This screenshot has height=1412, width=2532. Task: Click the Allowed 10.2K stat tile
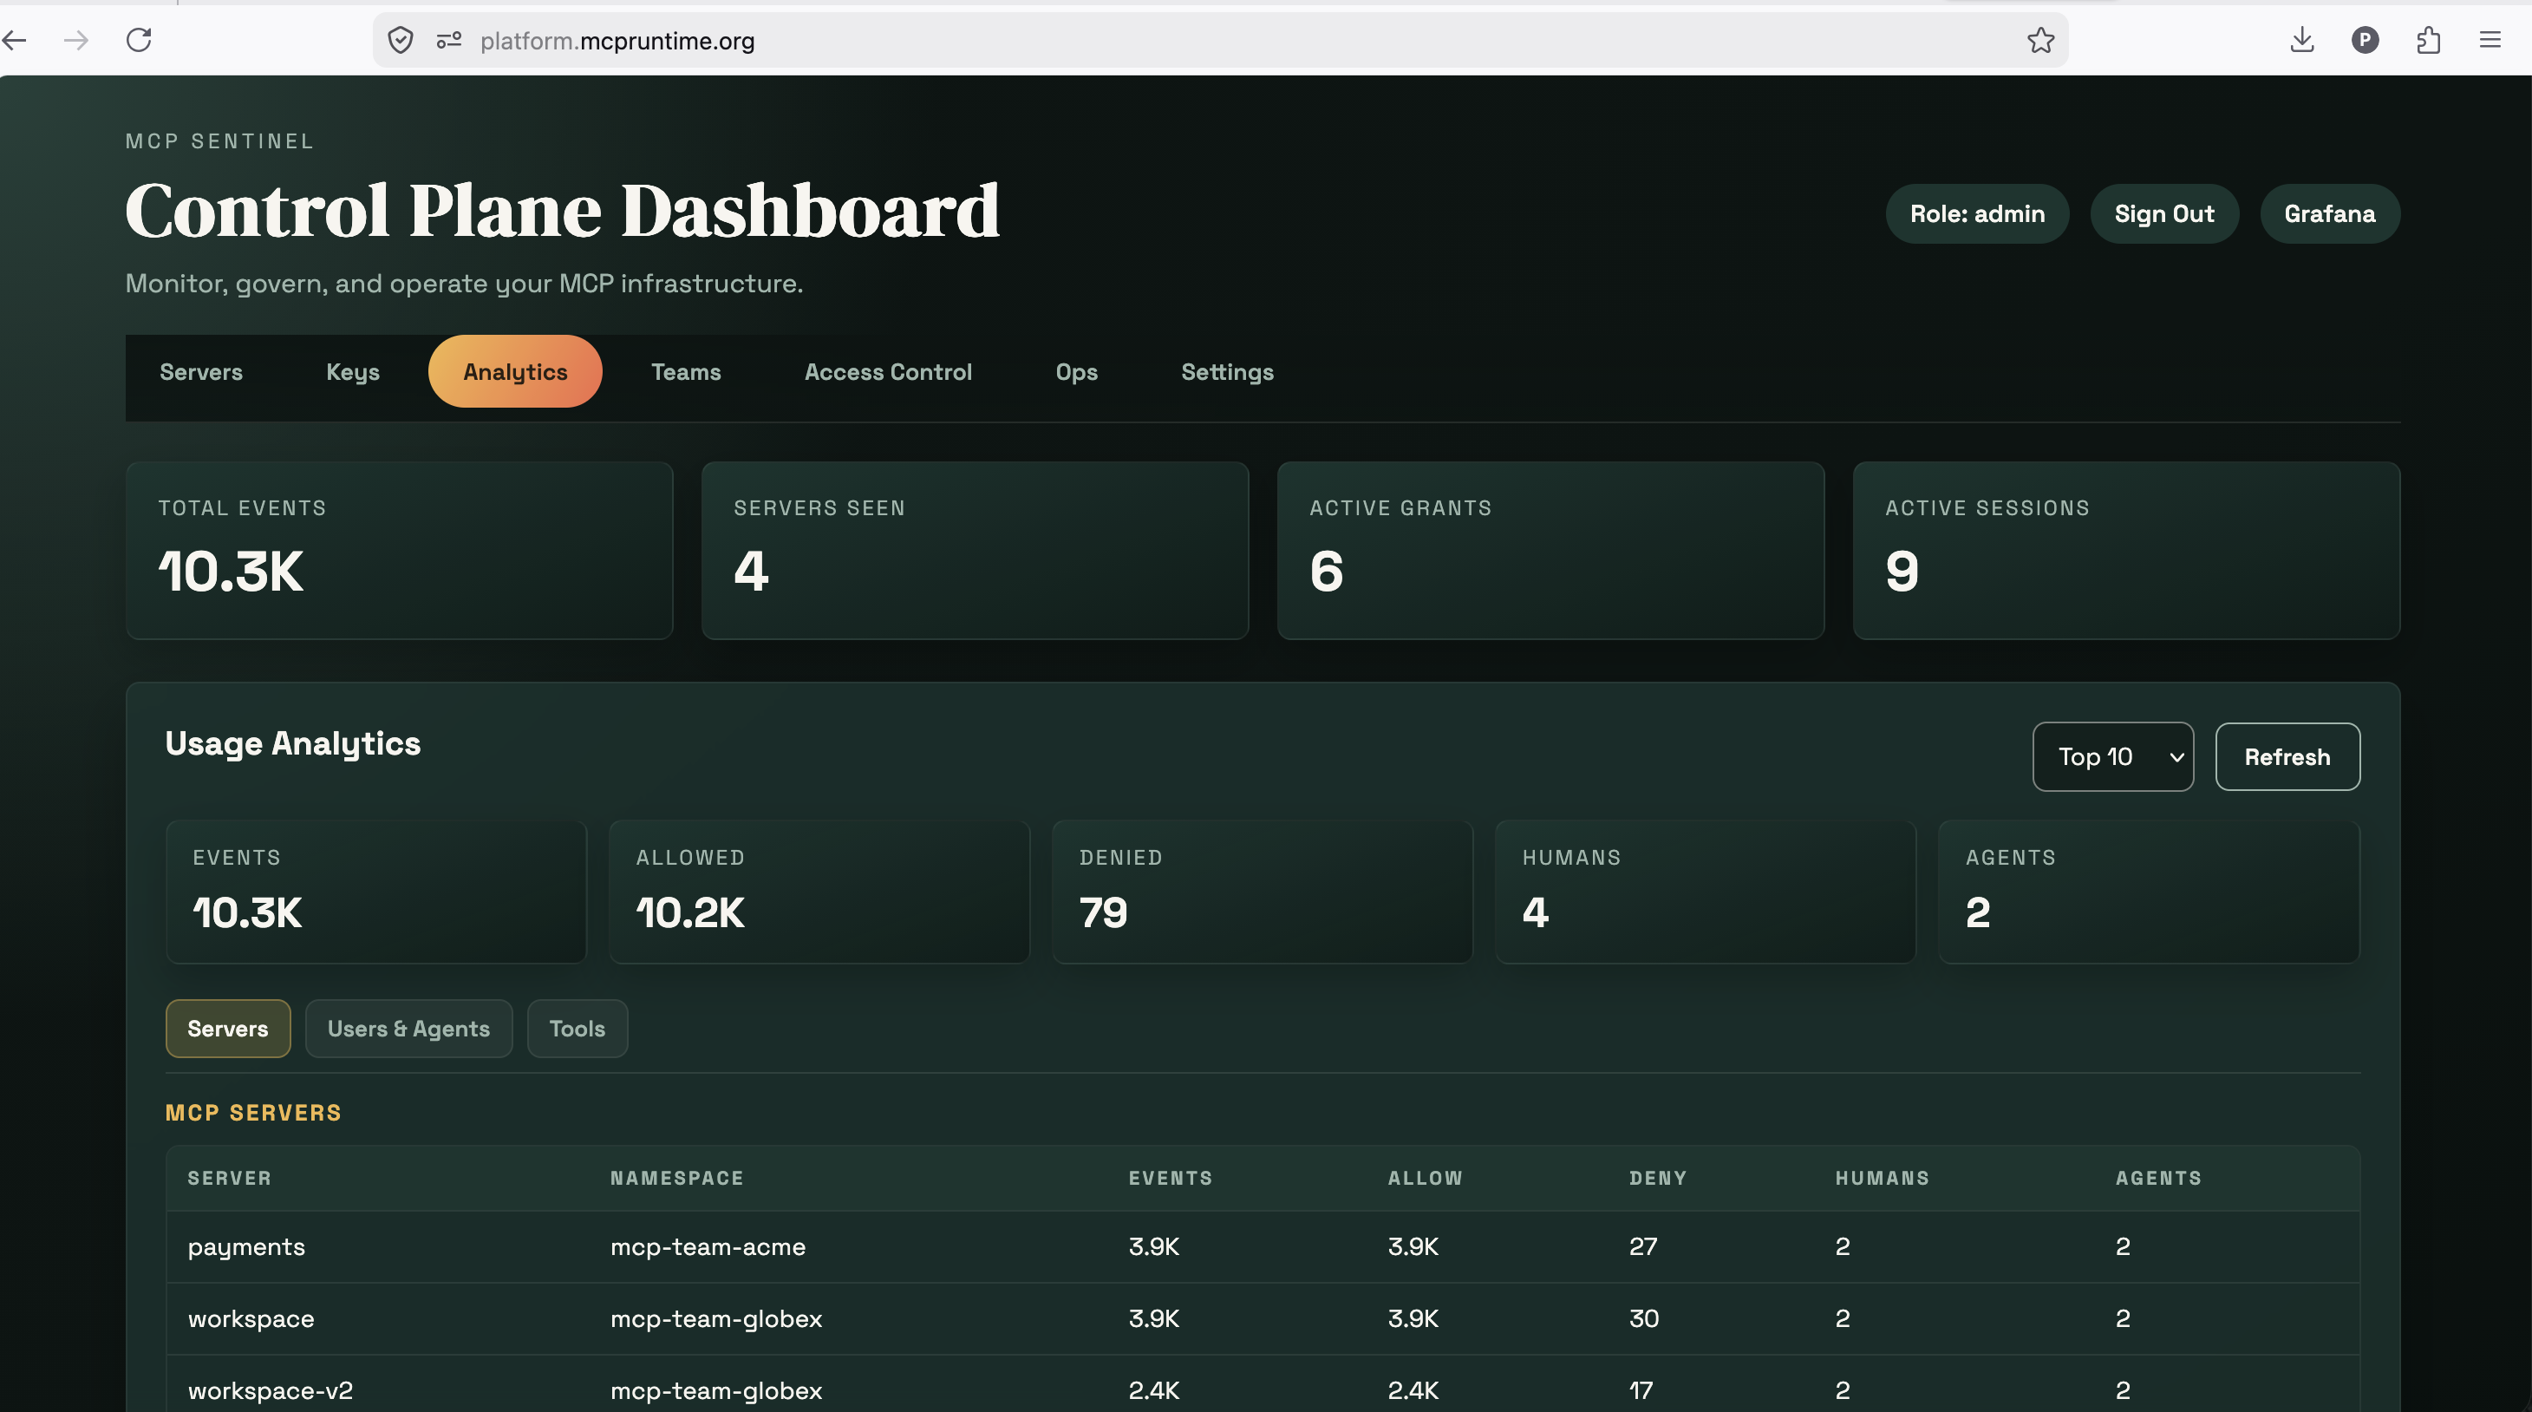[819, 892]
